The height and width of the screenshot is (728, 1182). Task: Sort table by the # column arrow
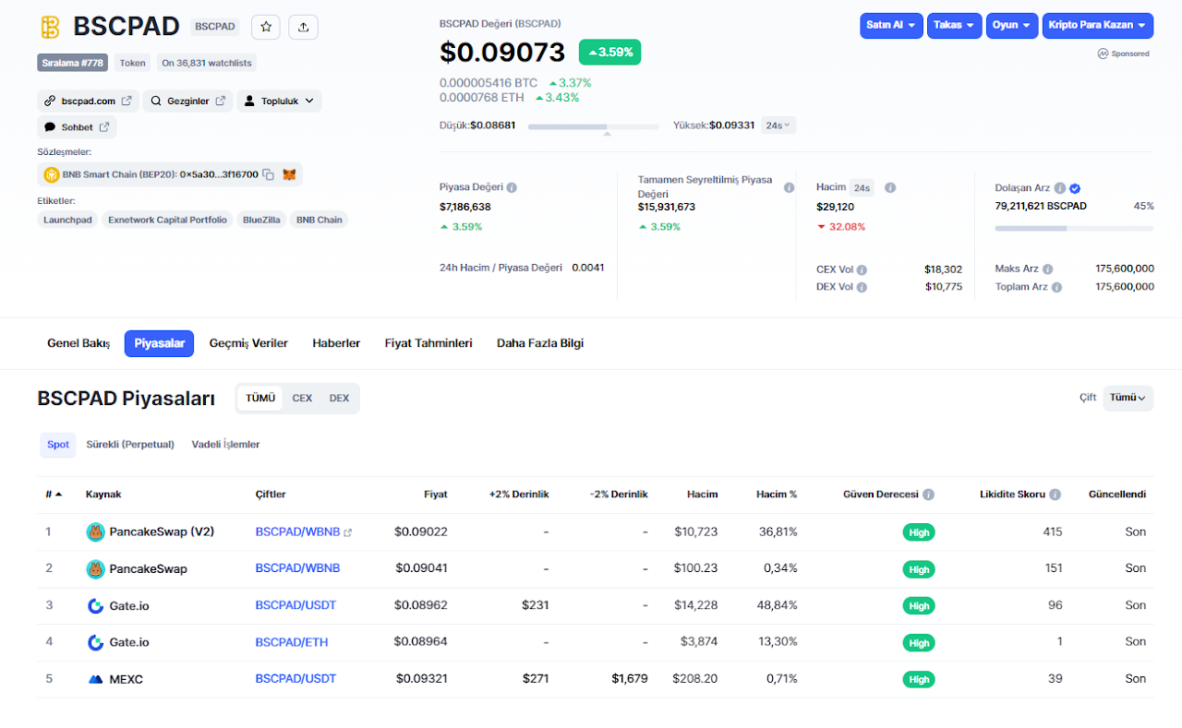tap(59, 495)
